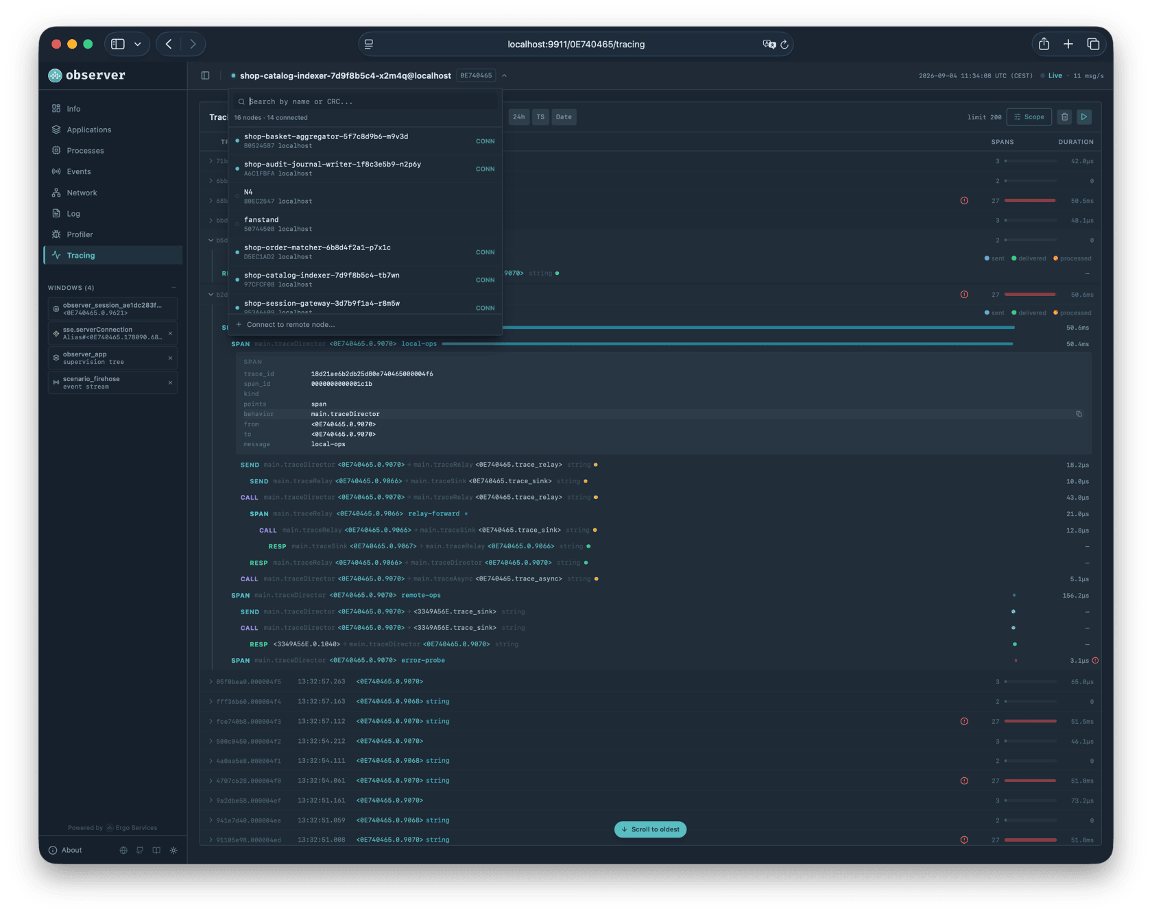1152x915 pixels.
Task: Toggle the sidebar panel icon beside node name
Action: pos(205,75)
